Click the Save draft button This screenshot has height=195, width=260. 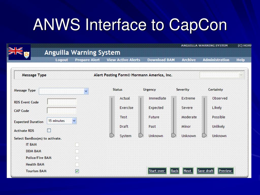click(x=205, y=171)
